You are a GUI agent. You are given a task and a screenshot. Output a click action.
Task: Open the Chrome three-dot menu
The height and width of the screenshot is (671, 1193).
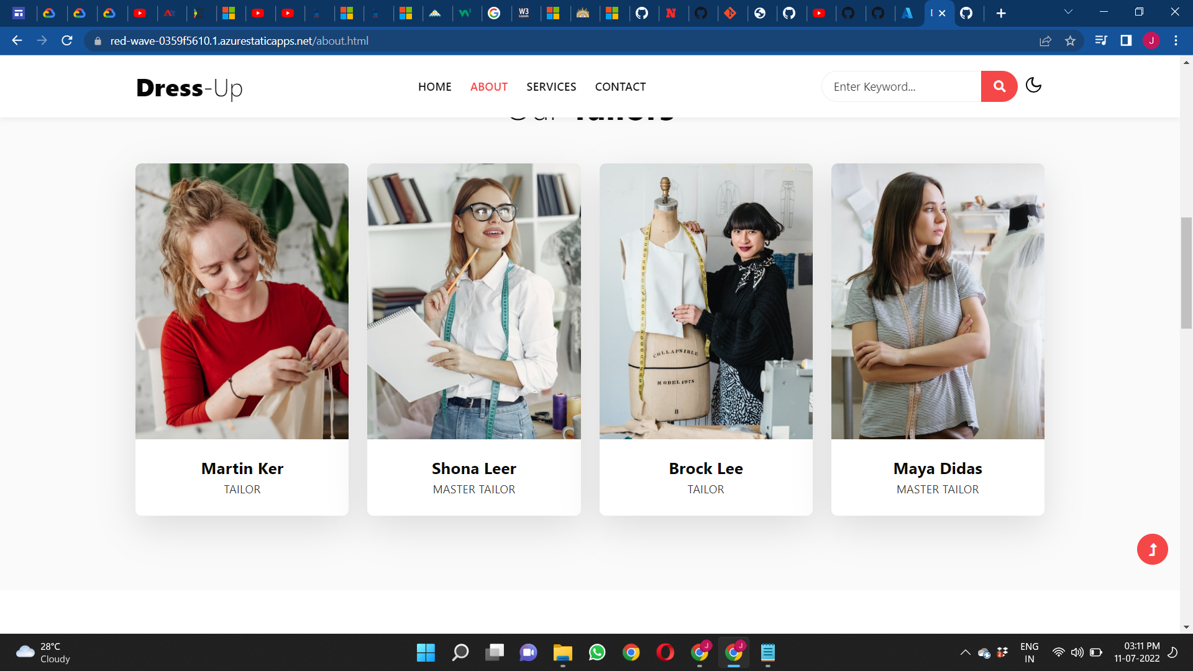point(1176,41)
